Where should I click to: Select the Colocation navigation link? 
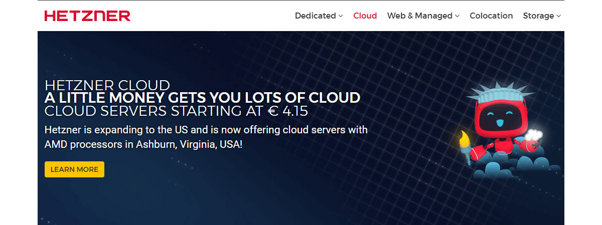point(491,16)
